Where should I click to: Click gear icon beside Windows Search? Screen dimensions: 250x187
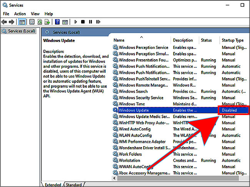pos(115,91)
